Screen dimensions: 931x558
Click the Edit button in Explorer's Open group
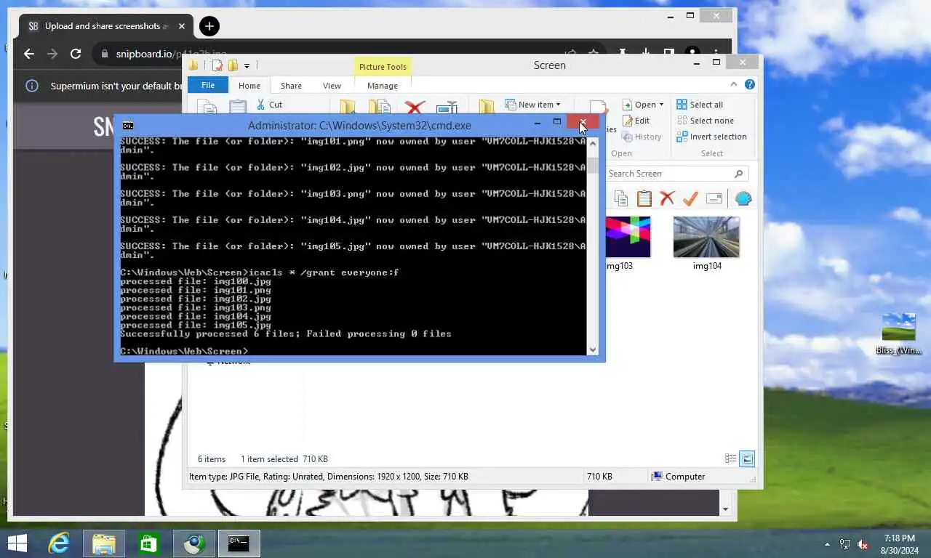tap(635, 121)
